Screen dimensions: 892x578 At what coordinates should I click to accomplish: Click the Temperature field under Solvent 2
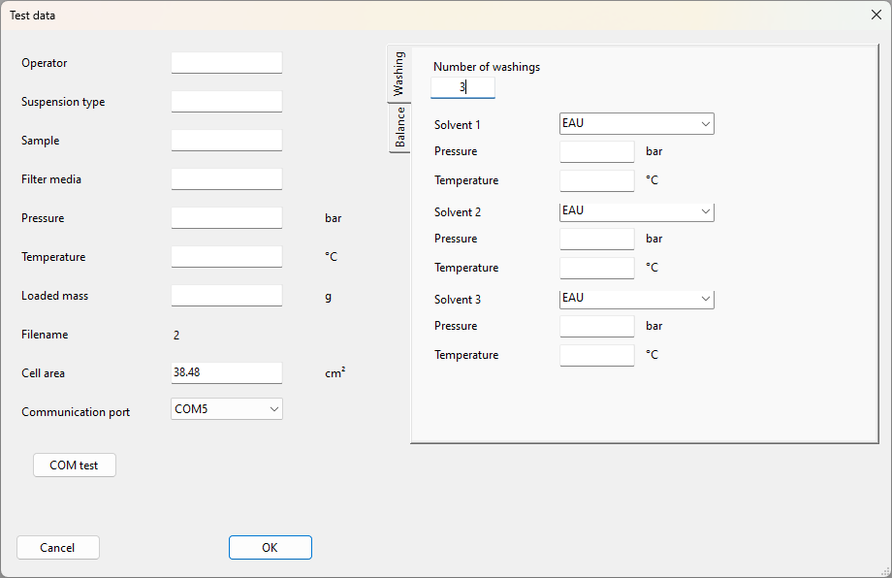pyautogui.click(x=596, y=268)
